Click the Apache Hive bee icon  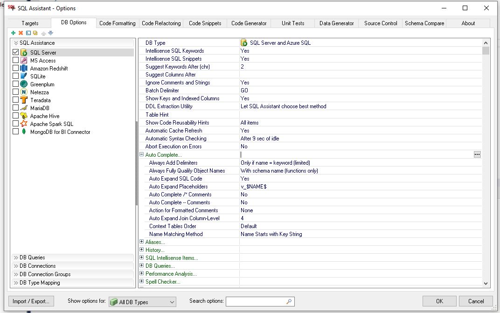pyautogui.click(x=24, y=116)
